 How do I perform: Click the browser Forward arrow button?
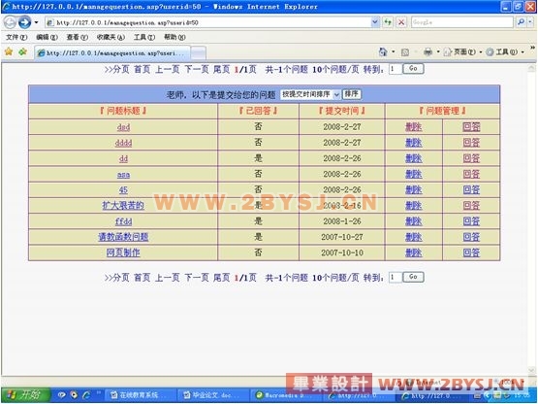pos(24,22)
